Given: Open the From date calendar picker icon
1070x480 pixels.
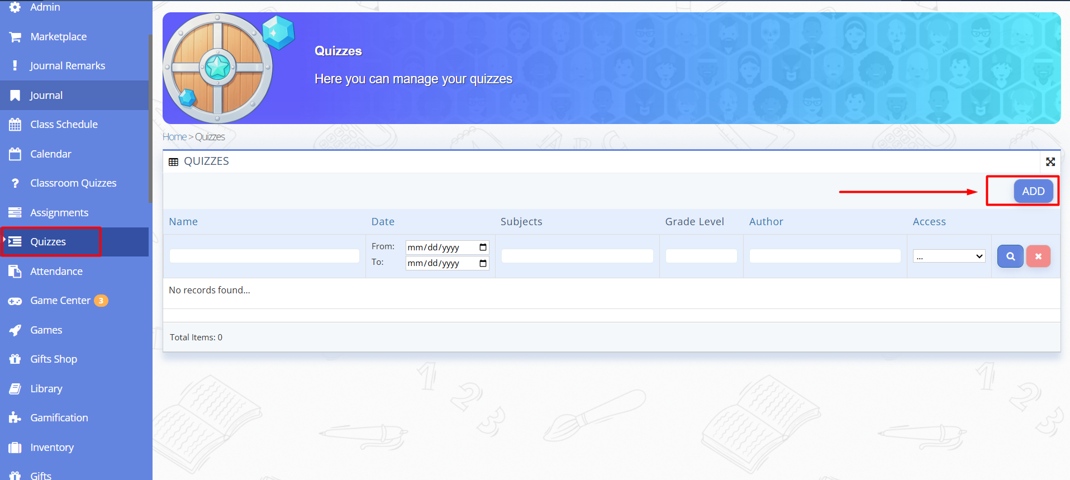Looking at the screenshot, I should click(483, 247).
